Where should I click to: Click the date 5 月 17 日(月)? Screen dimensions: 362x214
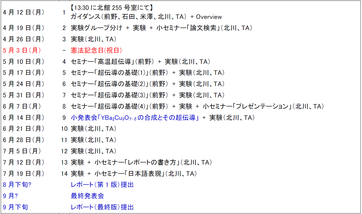click(x=24, y=73)
